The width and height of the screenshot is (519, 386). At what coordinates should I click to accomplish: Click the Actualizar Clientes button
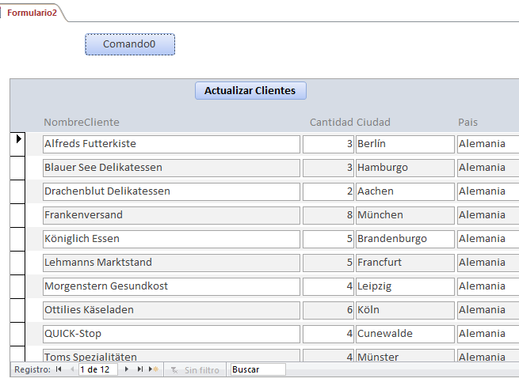coord(250,90)
